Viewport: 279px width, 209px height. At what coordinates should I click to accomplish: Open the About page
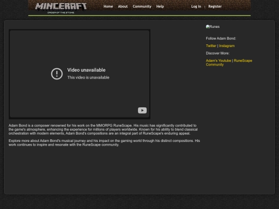click(123, 6)
